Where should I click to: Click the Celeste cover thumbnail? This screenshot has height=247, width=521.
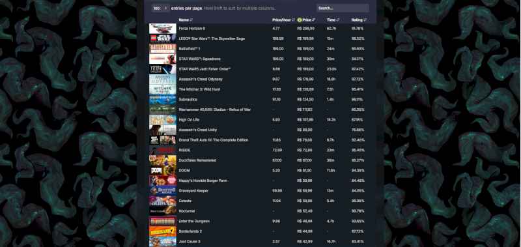point(162,201)
